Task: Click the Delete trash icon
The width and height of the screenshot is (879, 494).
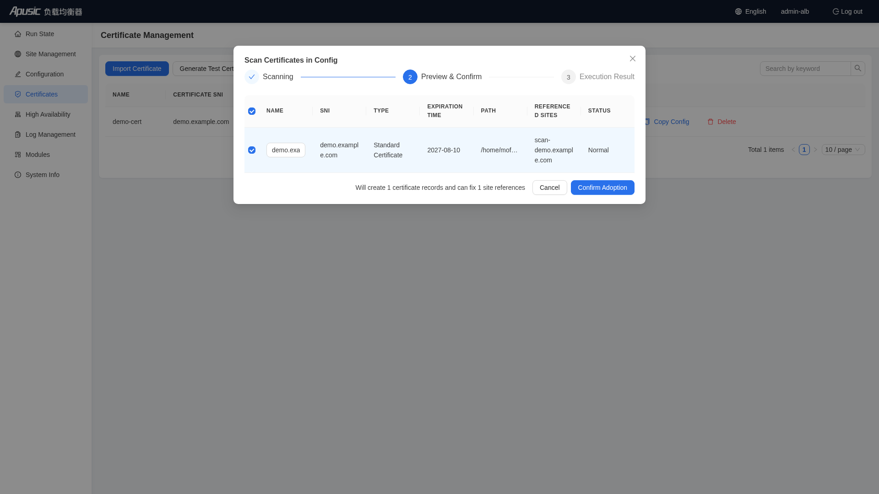Action: (x=711, y=122)
